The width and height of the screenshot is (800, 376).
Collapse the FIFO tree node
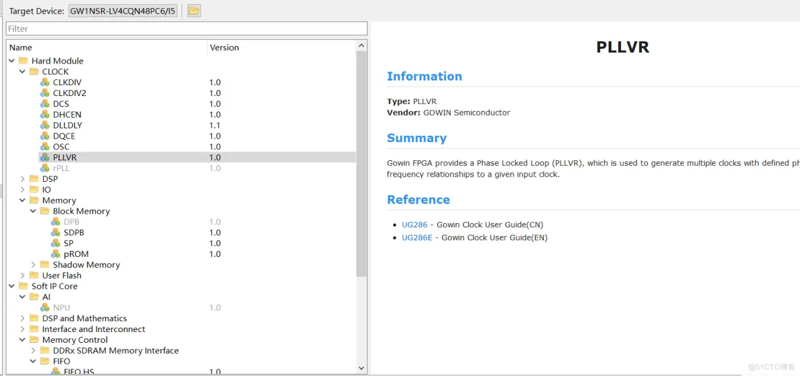click(33, 361)
